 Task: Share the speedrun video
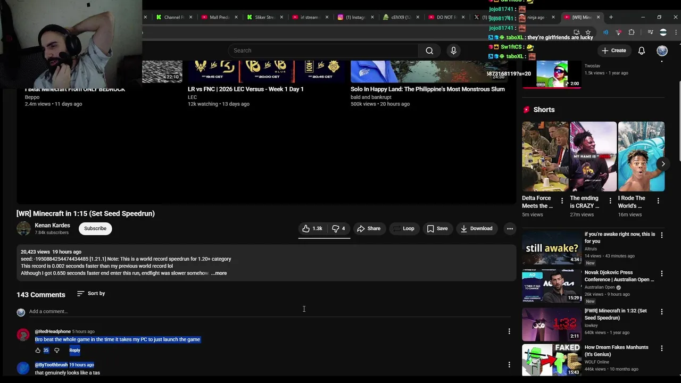[x=369, y=228]
